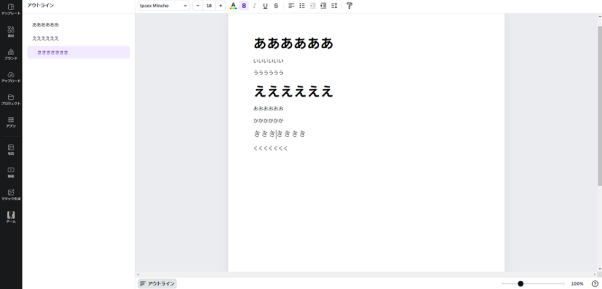Toggle italic formatting
The width and height of the screenshot is (602, 289).
[255, 6]
